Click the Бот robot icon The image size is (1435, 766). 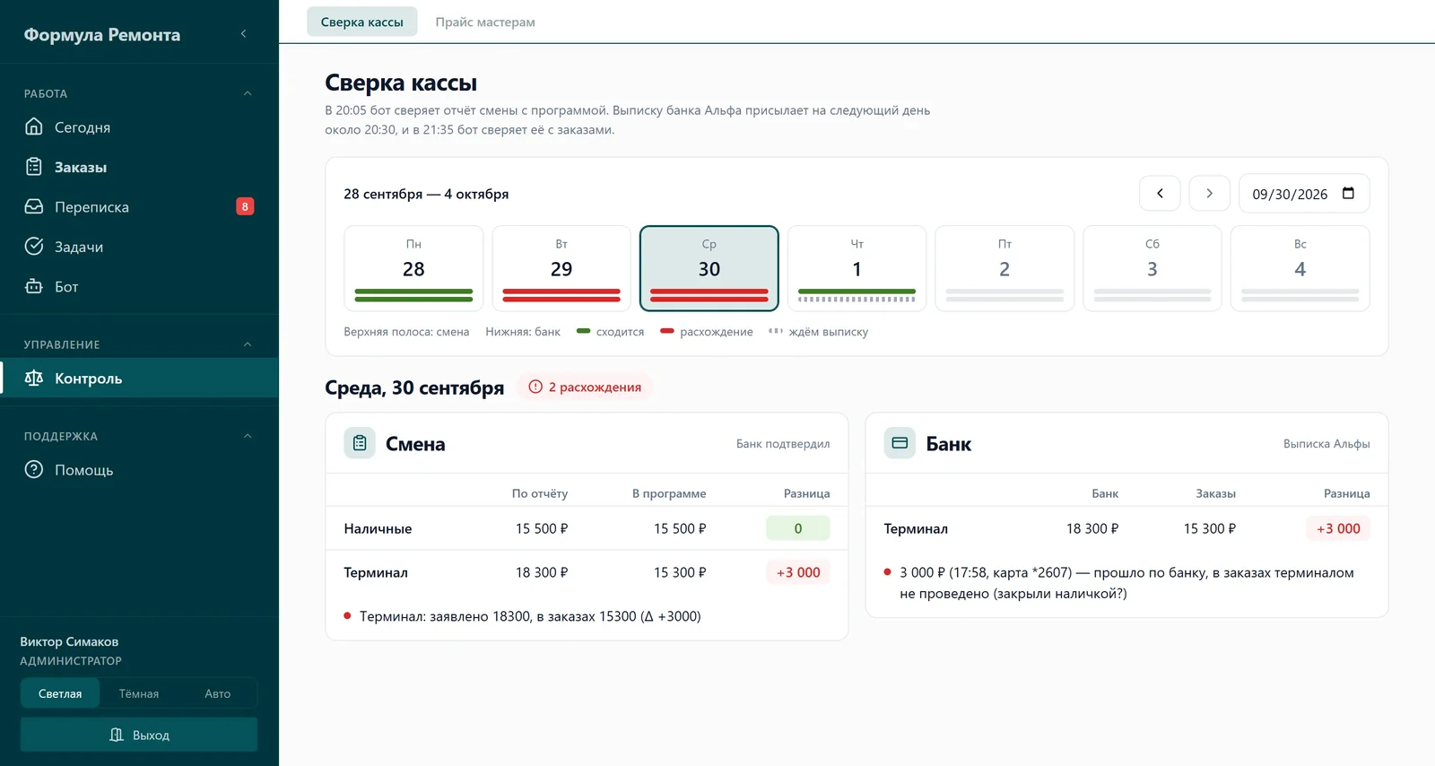tap(34, 286)
